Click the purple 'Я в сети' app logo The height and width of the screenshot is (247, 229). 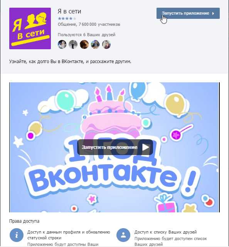(30, 28)
